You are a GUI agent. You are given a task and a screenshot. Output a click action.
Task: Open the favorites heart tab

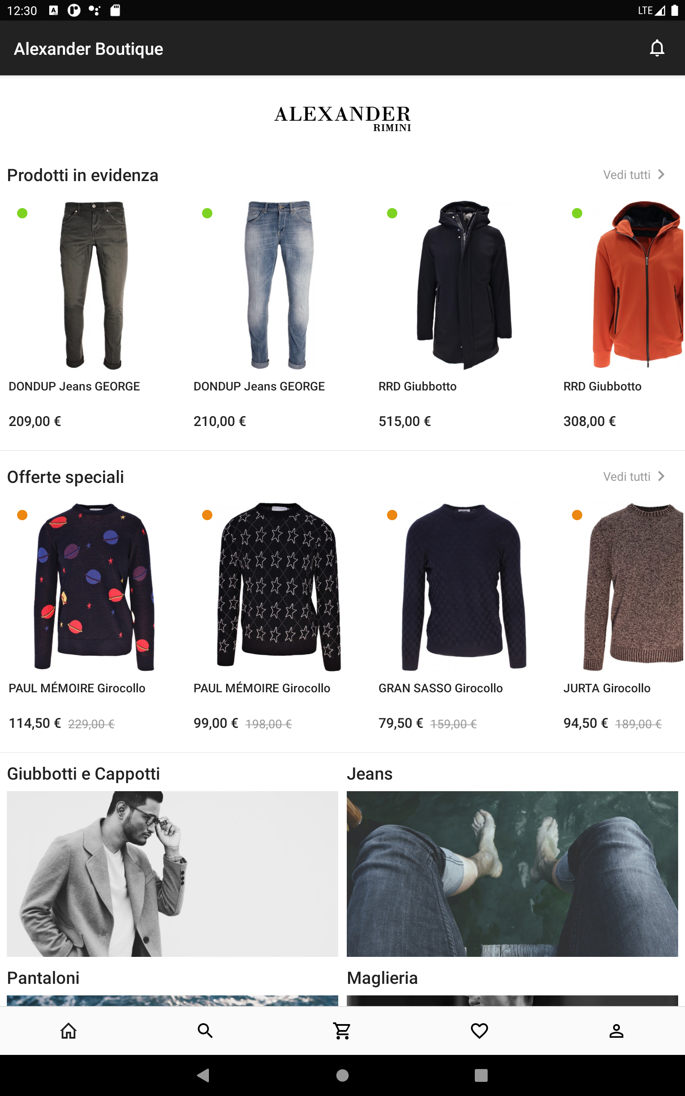(479, 1030)
